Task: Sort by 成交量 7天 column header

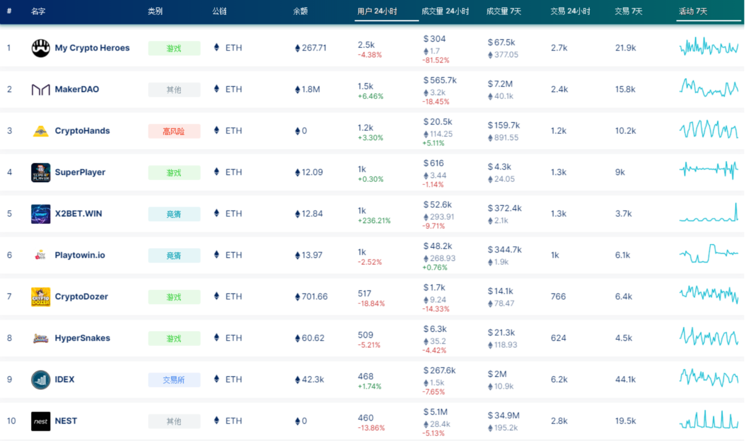Action: (x=503, y=11)
